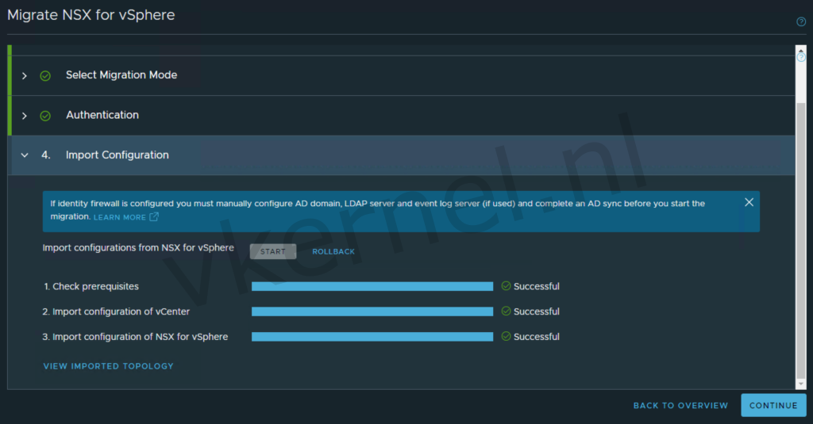Click the scrollbar up arrow

(x=801, y=50)
